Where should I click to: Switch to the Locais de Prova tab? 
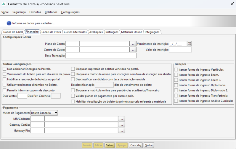(51, 32)
